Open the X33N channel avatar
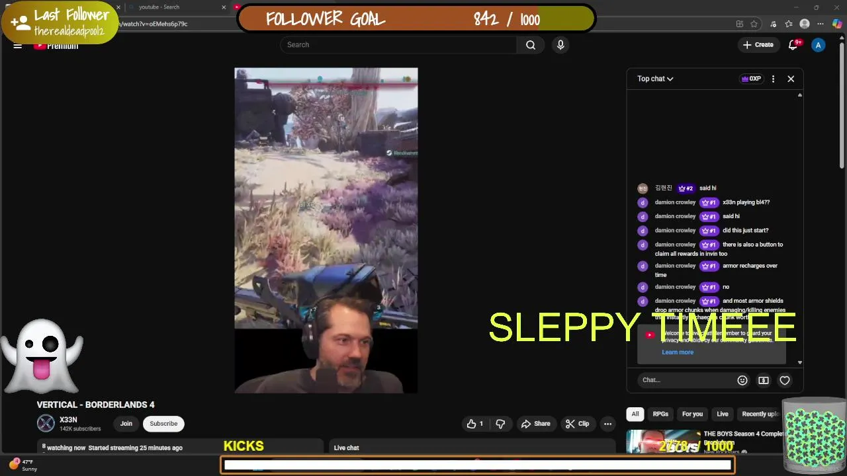847x476 pixels. pyautogui.click(x=46, y=423)
